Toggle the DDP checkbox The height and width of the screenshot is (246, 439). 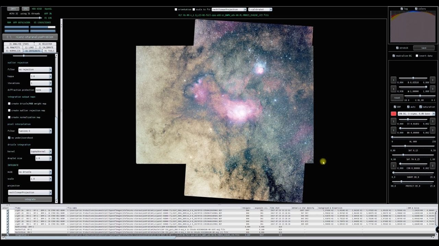point(395,107)
